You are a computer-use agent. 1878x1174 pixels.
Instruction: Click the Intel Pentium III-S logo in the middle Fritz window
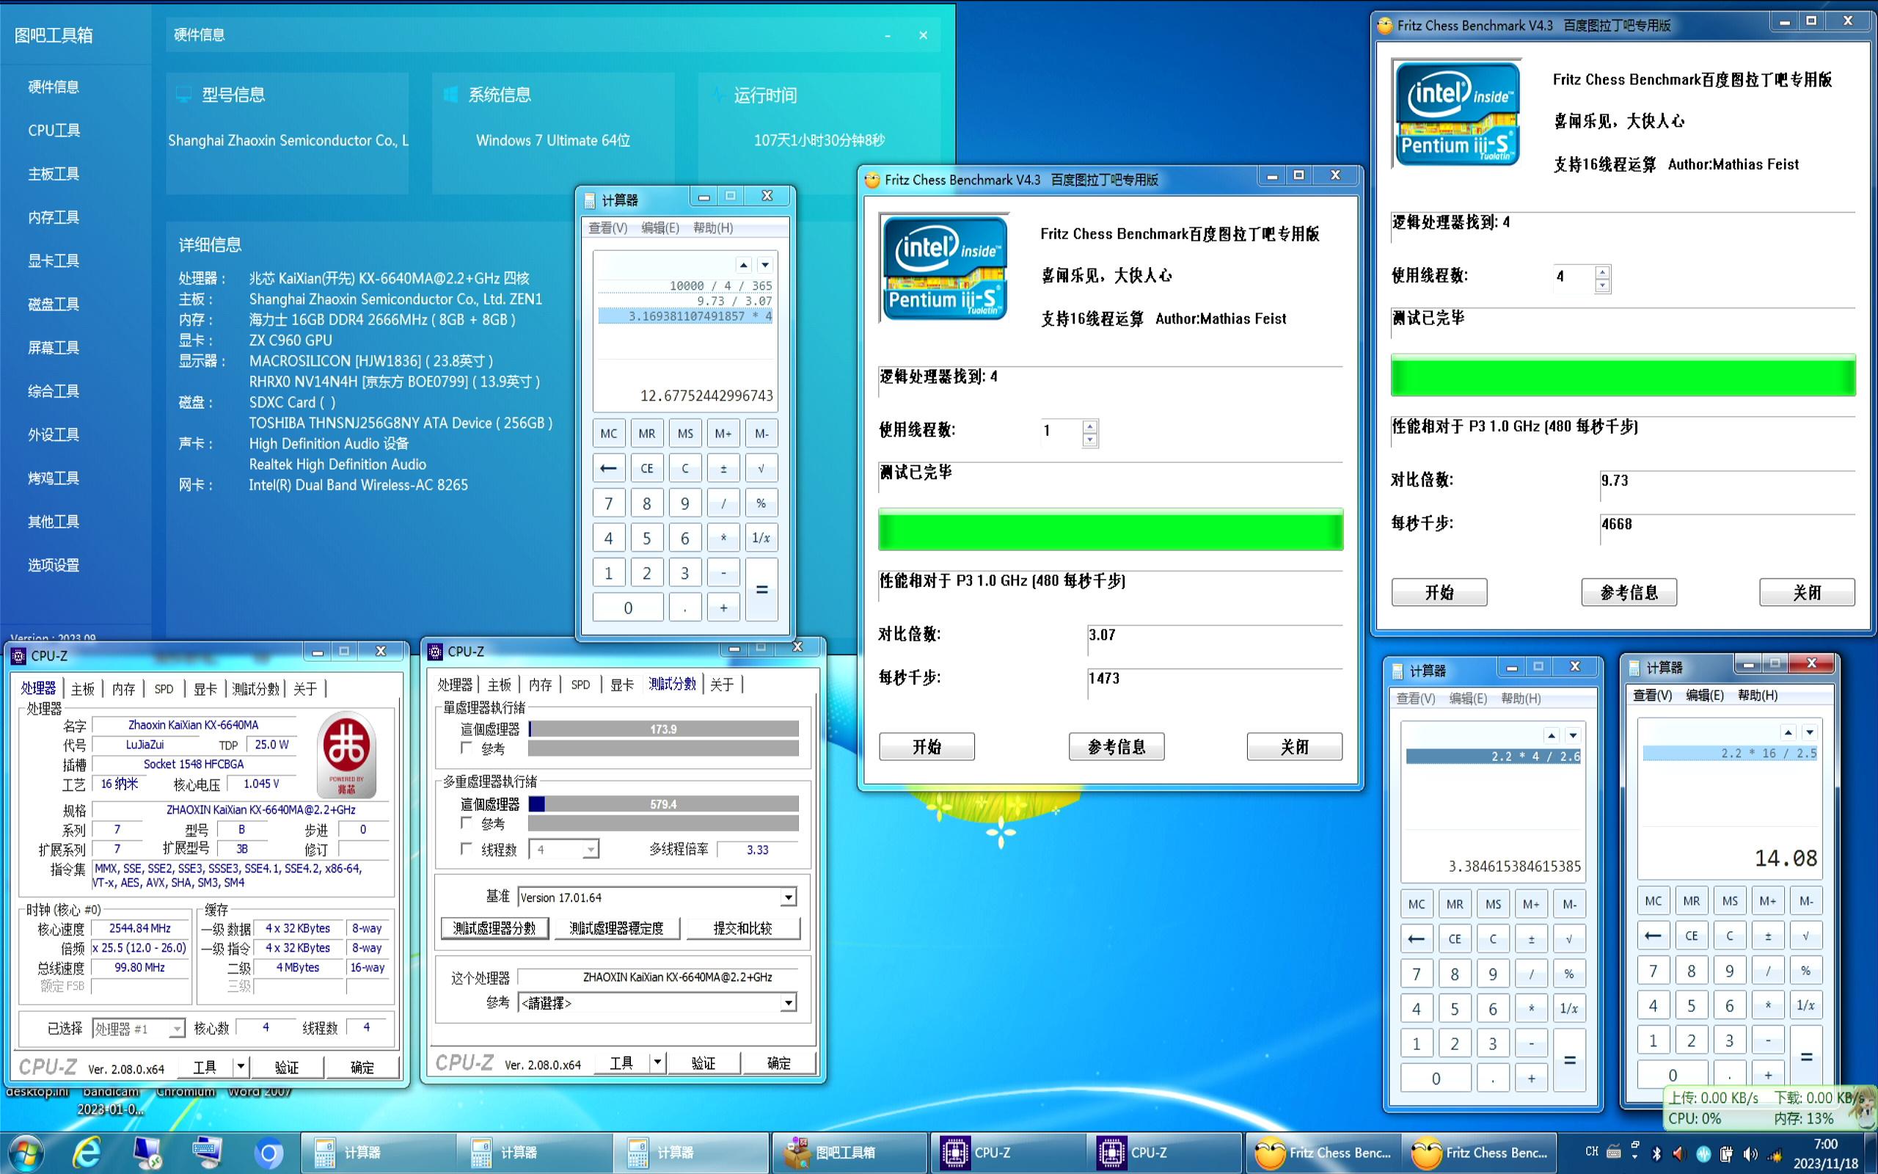[x=944, y=267]
